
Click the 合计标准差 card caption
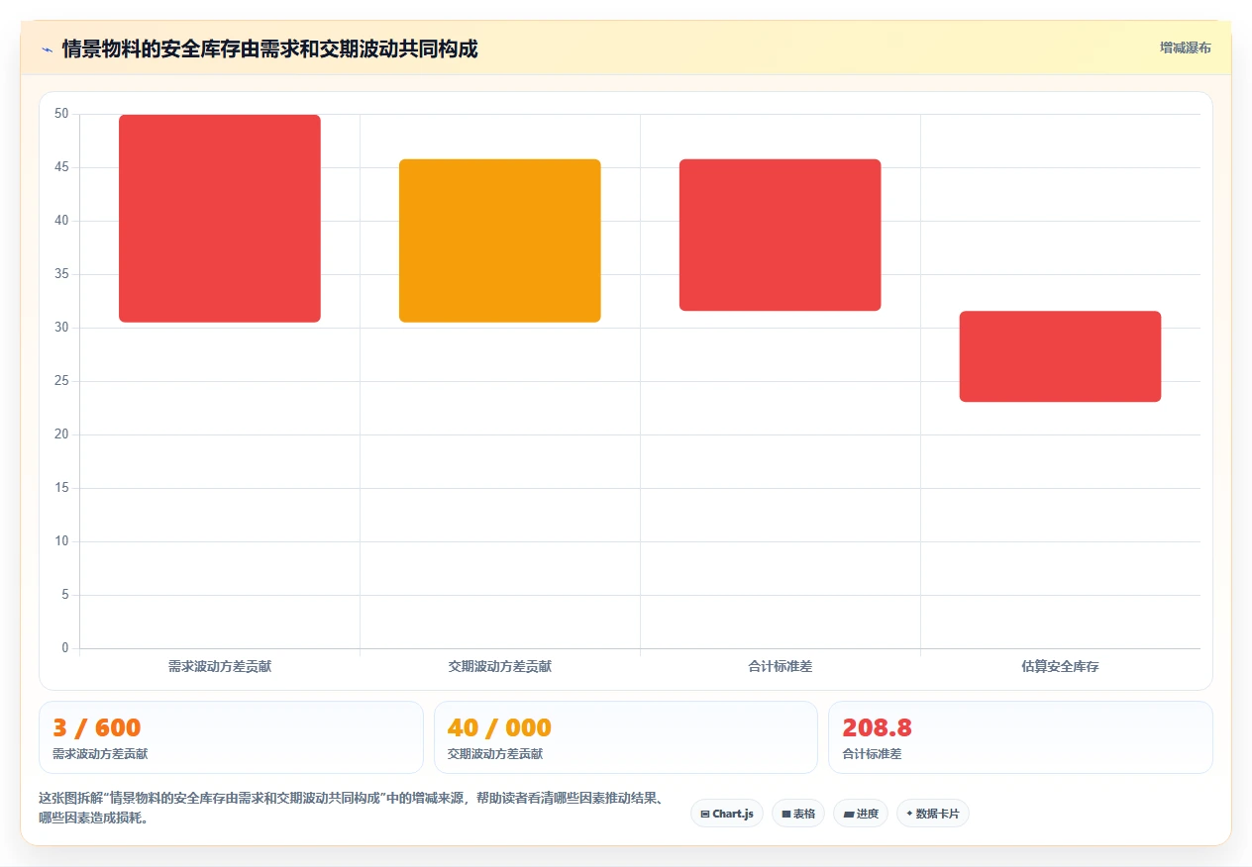coord(873,754)
